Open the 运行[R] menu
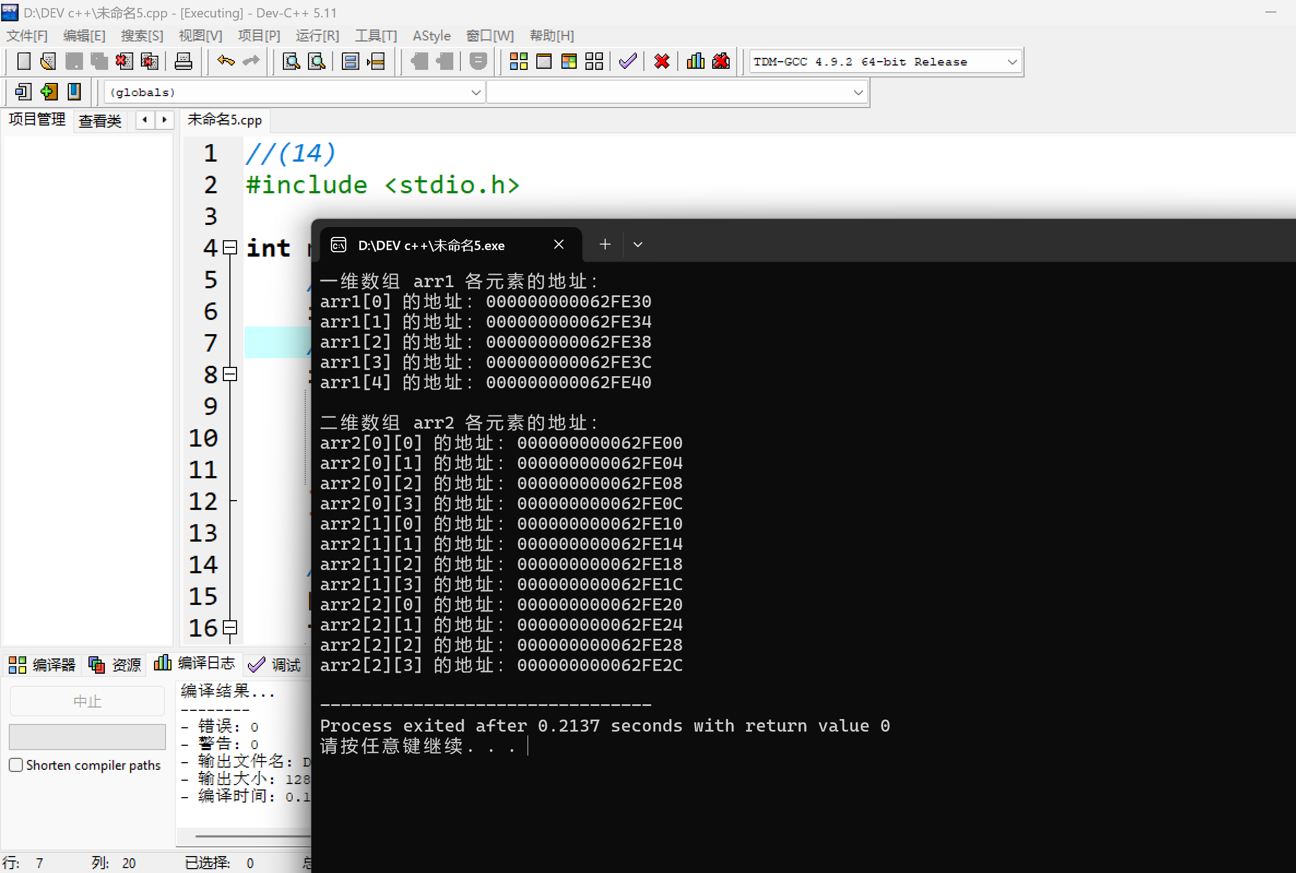Viewport: 1296px width, 873px height. pos(316,35)
